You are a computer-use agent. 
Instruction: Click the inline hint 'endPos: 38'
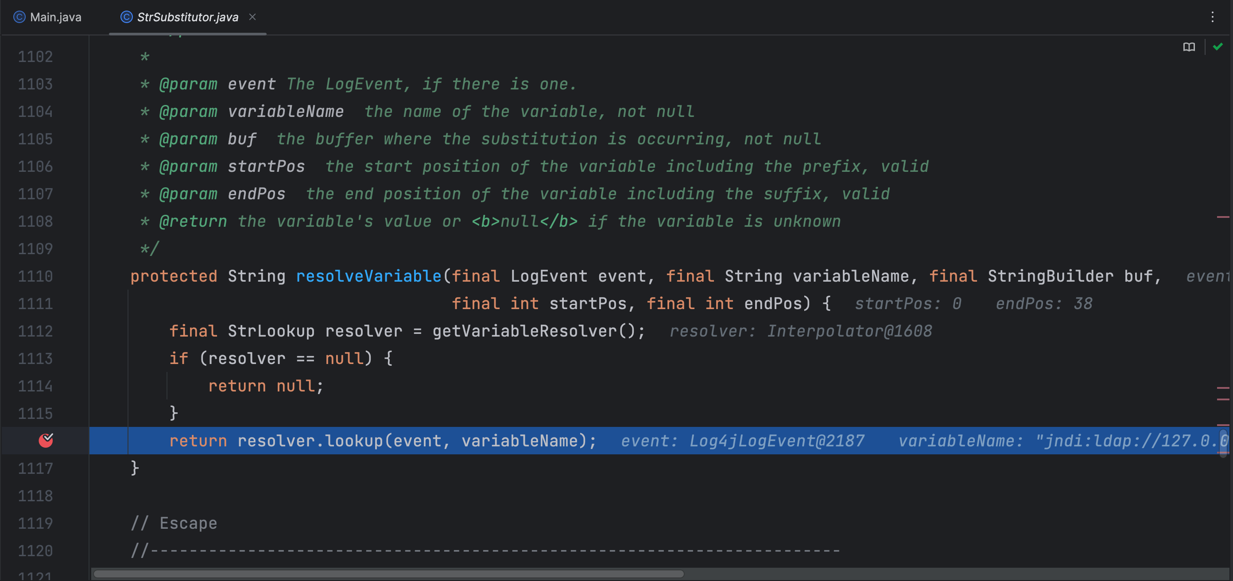click(1044, 303)
